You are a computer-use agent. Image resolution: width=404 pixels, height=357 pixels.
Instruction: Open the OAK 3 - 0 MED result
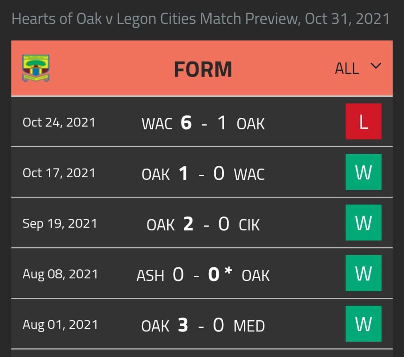coord(203,325)
